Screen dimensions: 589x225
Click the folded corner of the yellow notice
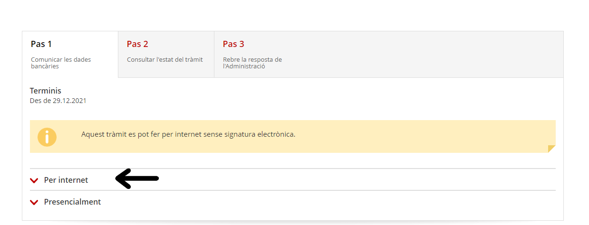(x=551, y=149)
